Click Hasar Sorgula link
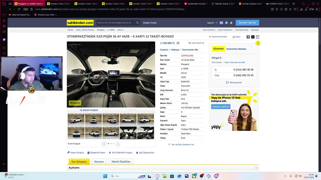 pyautogui.click(x=75, y=152)
